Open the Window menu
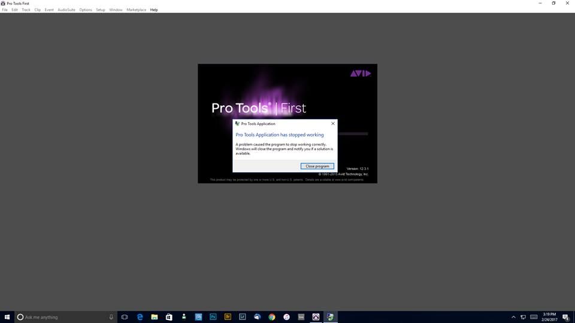The image size is (575, 323). 116,10
